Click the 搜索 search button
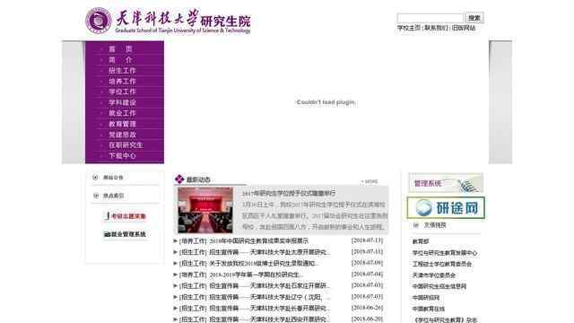Image resolution: width=574 pixels, height=323 pixels. tap(474, 18)
